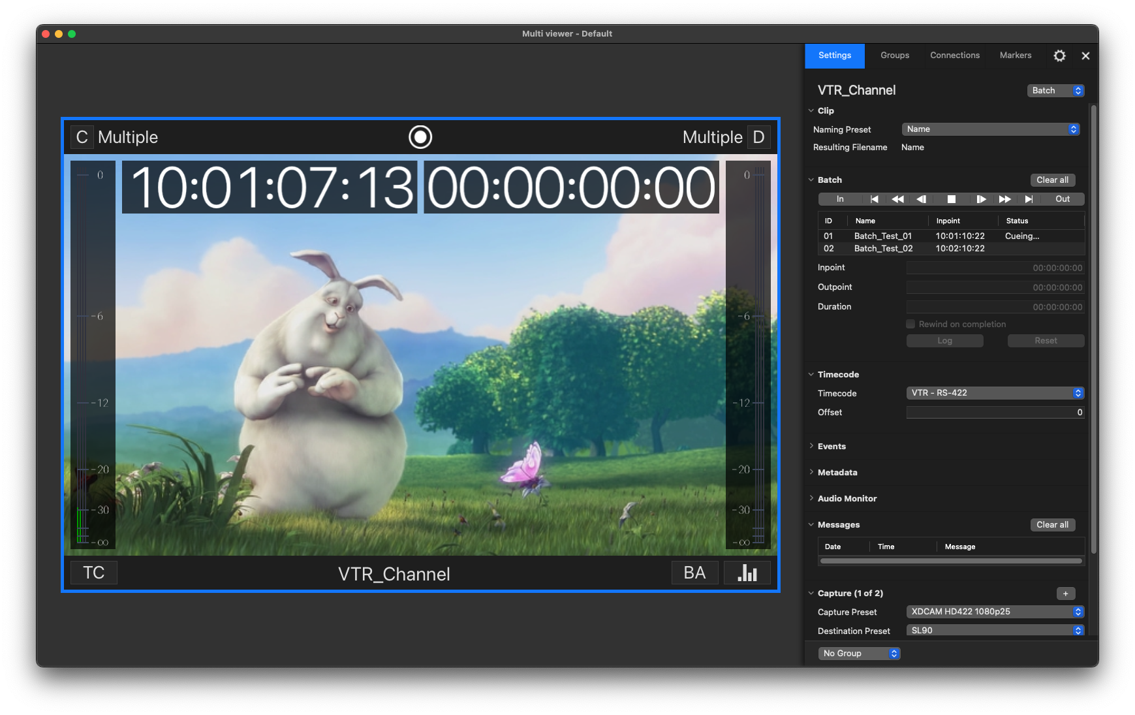The height and width of the screenshot is (715, 1135).
Task: Click the Reset button
Action: 1046,341
